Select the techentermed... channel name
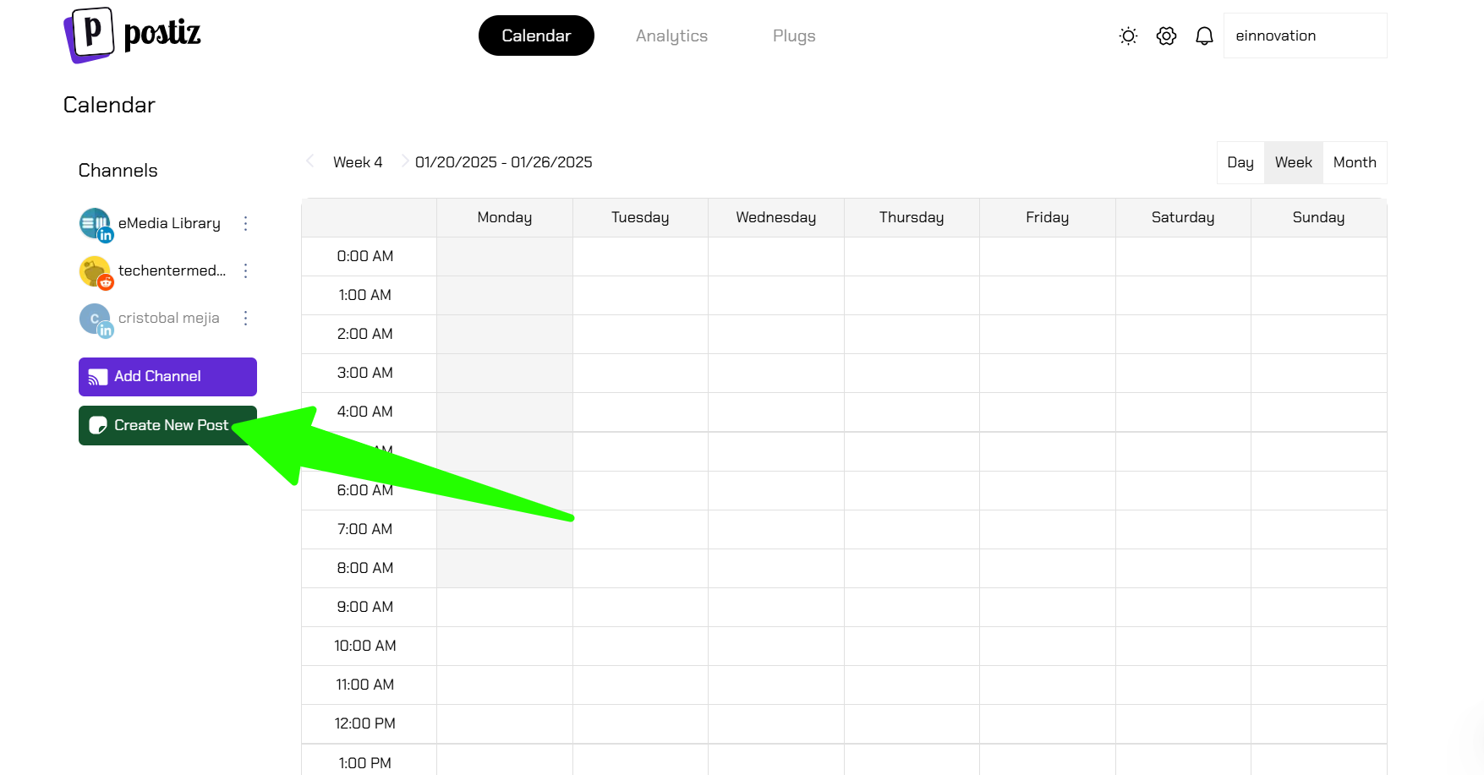1484x775 pixels. click(172, 270)
